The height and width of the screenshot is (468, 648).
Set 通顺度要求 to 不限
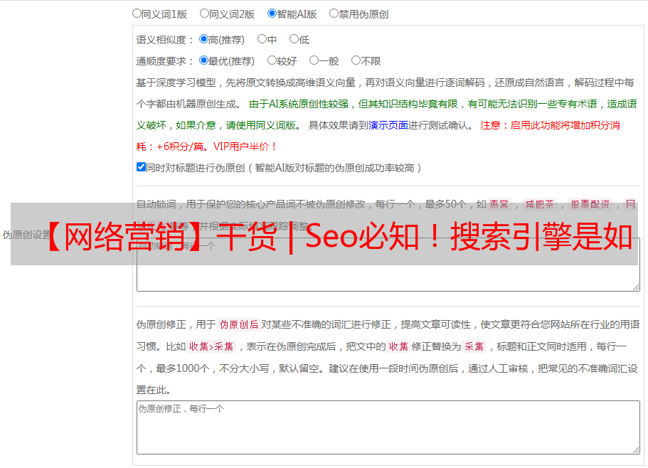click(356, 60)
